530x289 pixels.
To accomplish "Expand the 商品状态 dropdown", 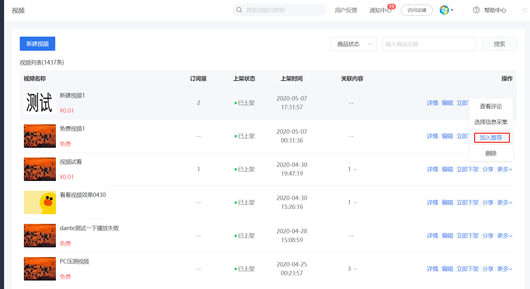I will coord(354,44).
